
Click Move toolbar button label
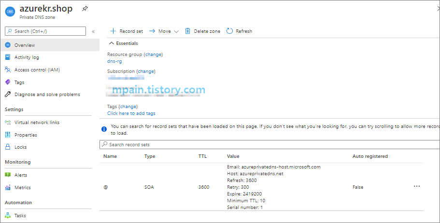(164, 31)
